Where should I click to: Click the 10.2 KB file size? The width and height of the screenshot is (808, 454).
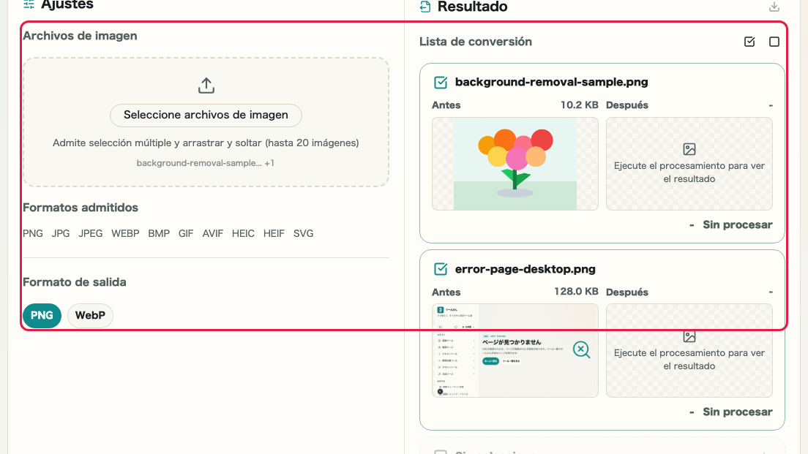[x=579, y=105]
